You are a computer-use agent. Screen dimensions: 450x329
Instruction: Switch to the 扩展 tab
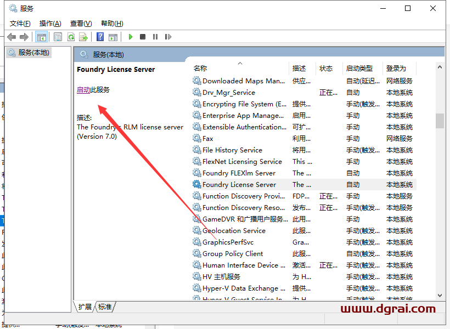click(85, 307)
